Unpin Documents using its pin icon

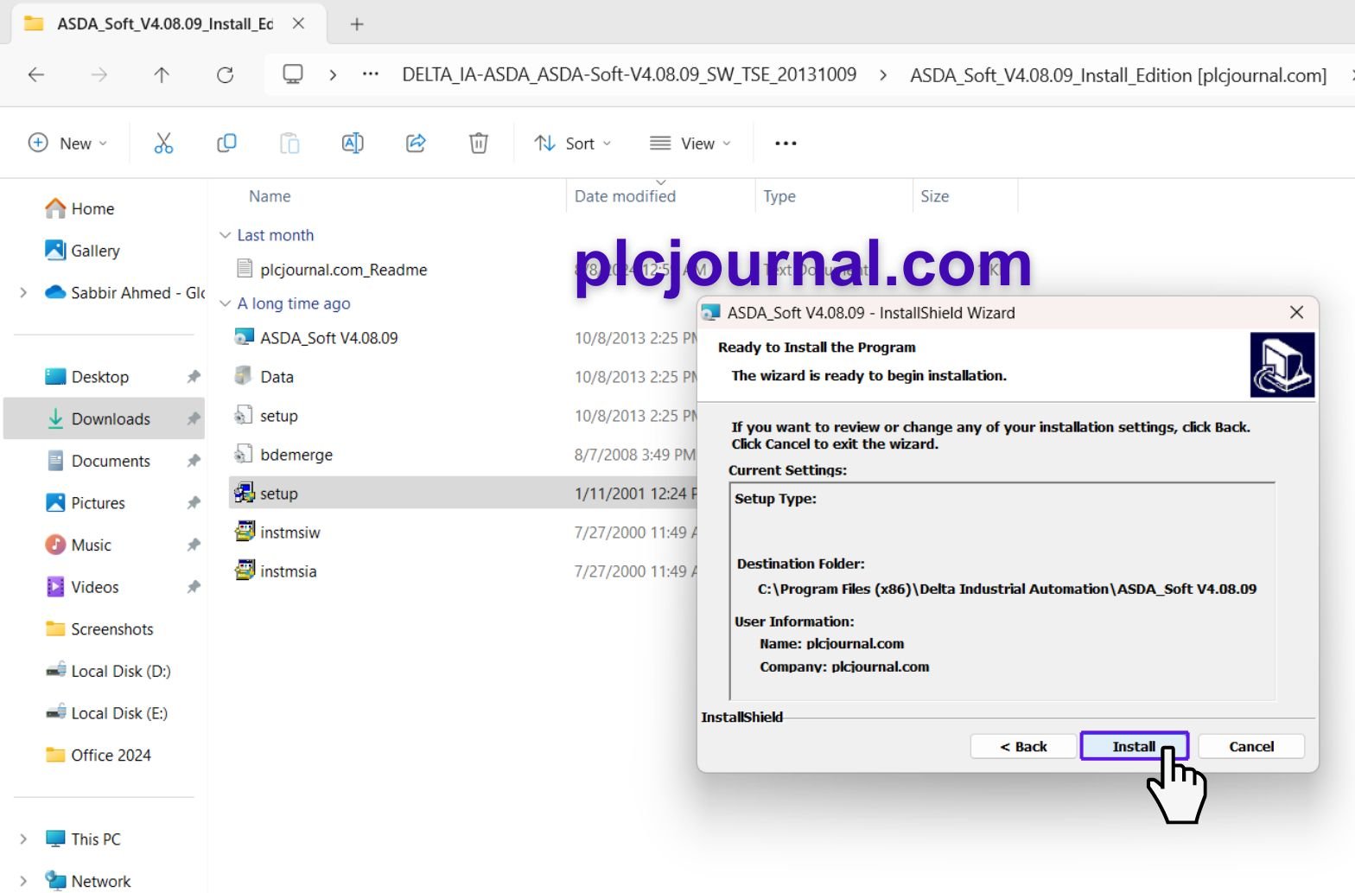click(194, 461)
